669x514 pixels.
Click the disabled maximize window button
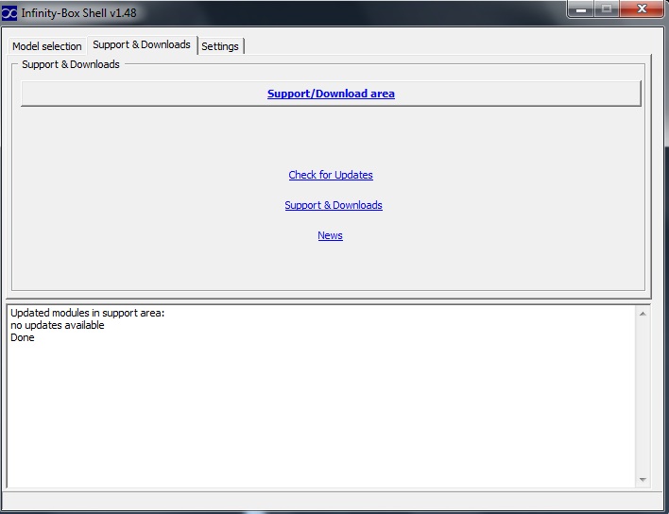click(607, 9)
